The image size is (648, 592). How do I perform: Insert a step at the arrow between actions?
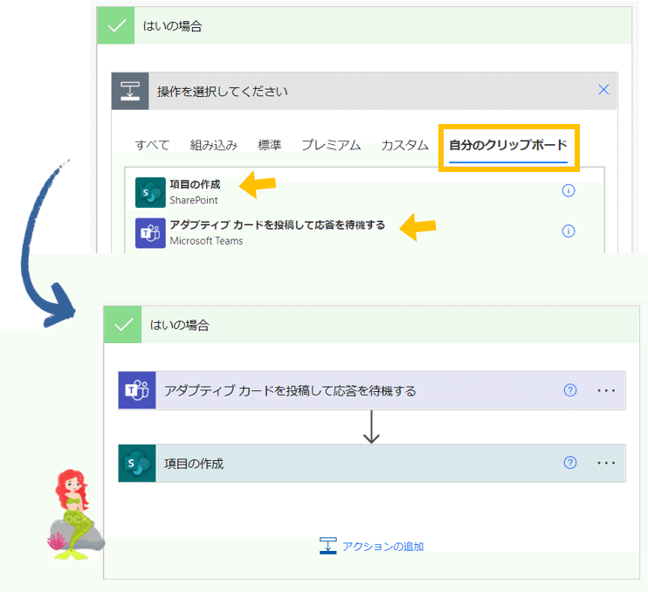click(x=371, y=427)
